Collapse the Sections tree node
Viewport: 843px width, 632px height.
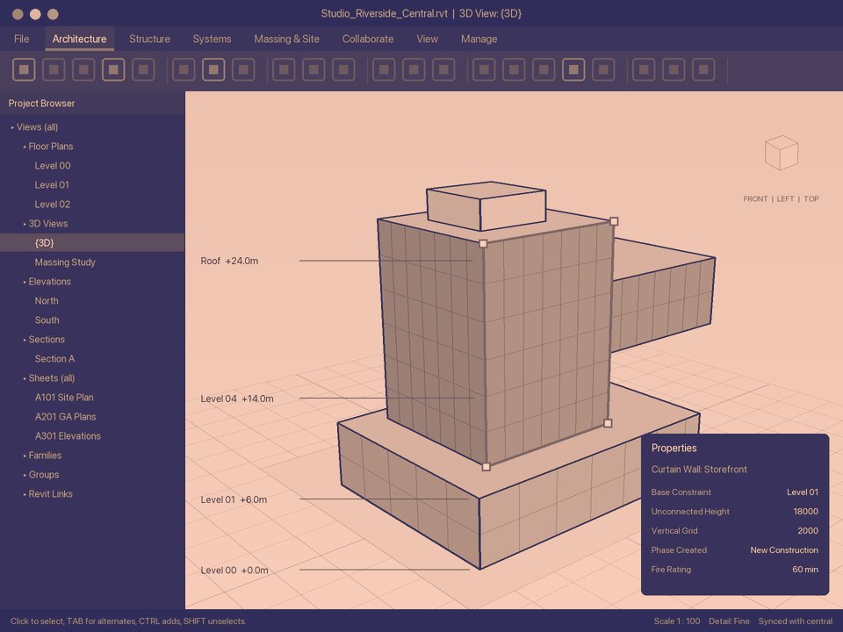(x=25, y=341)
